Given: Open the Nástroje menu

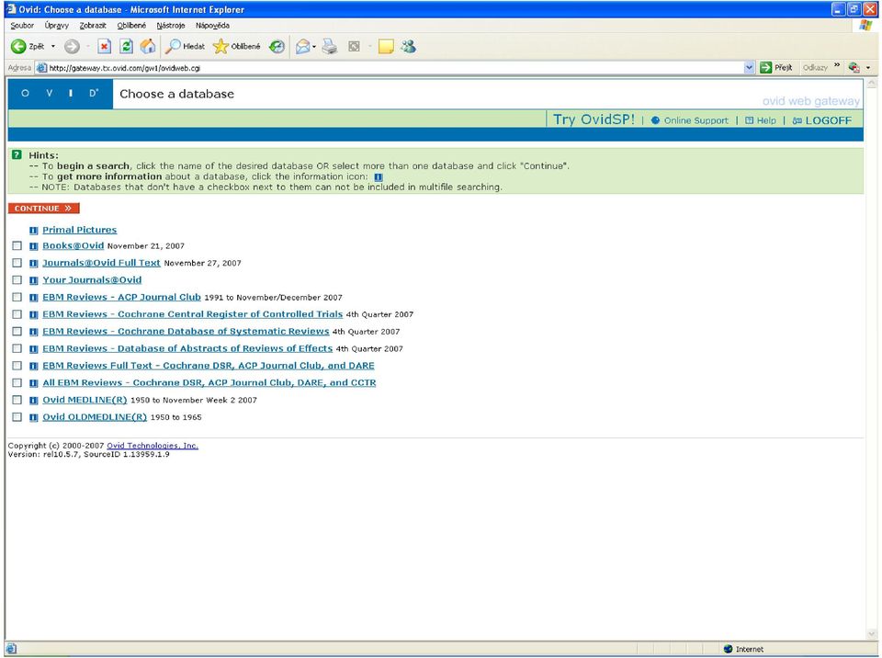Looking at the screenshot, I should pos(171,26).
